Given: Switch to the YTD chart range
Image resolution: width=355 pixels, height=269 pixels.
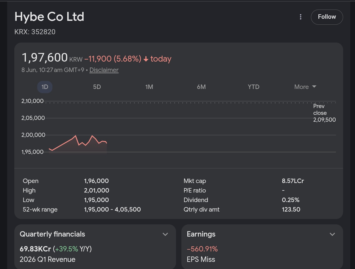Looking at the screenshot, I should pos(253,87).
